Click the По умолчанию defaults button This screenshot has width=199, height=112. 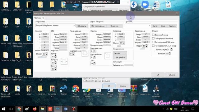pos(98,26)
